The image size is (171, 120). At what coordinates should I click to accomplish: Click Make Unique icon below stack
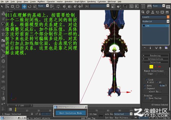[x=156, y=48]
